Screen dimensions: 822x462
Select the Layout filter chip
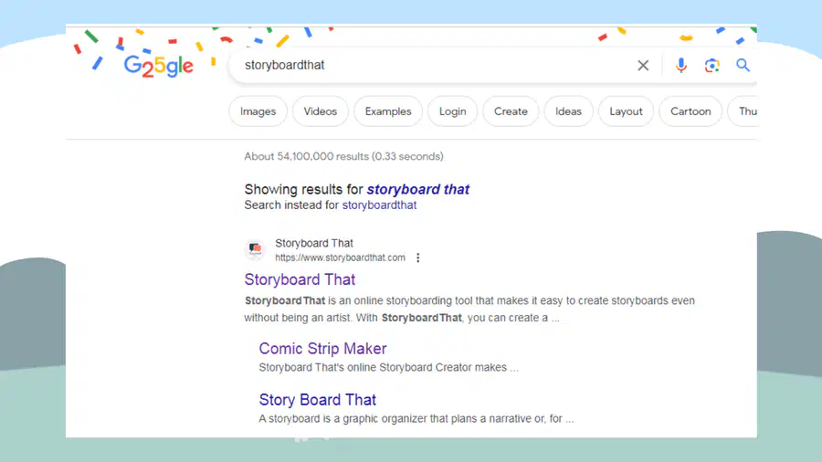(626, 111)
